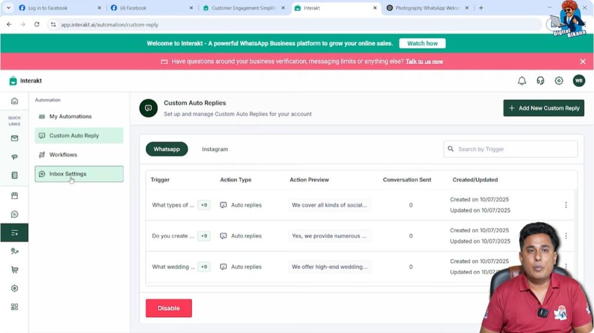Expand +9 triggers for 'What wedding'

pos(204,267)
